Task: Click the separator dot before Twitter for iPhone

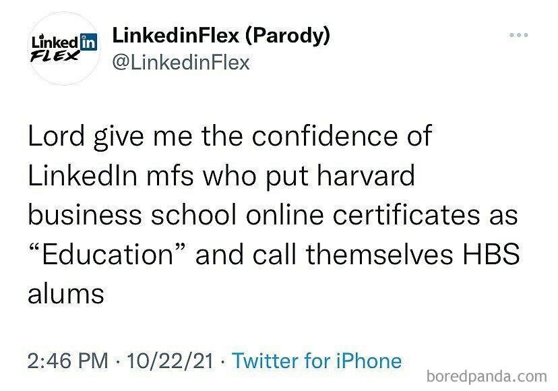Action: [x=224, y=361]
